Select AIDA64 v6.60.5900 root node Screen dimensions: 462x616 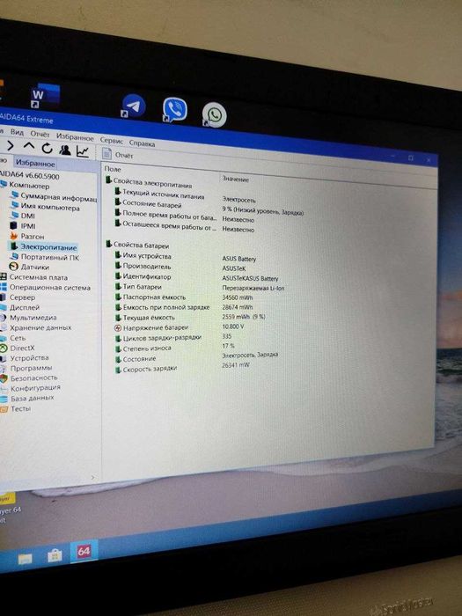pyautogui.click(x=29, y=175)
